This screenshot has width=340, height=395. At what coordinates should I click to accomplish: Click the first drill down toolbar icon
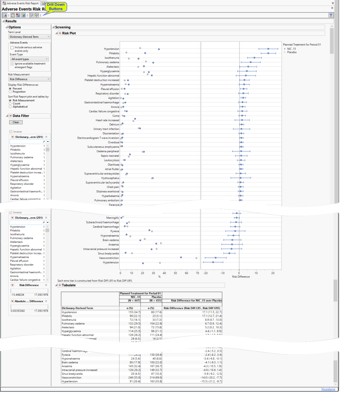click(5, 15)
